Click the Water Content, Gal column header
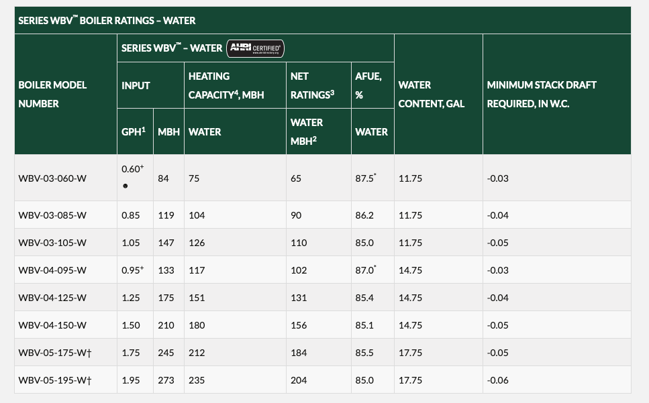The image size is (649, 403). (424, 95)
